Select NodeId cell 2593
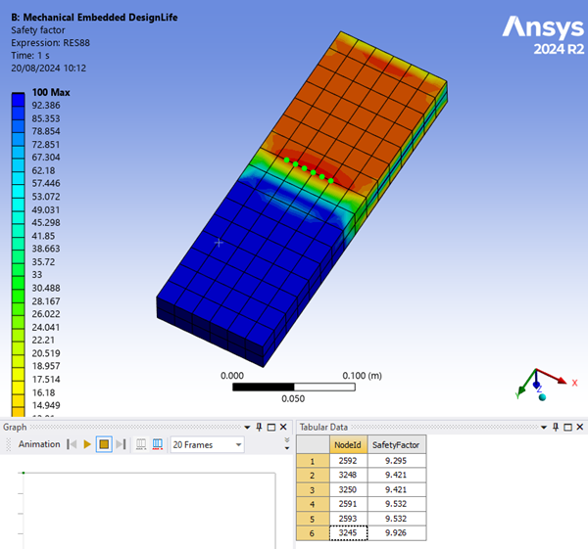 (x=348, y=519)
